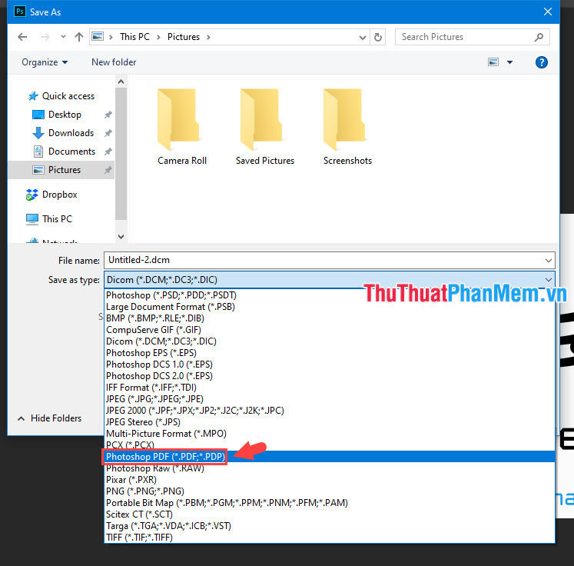Choose JPEG 2000 format

point(329,411)
